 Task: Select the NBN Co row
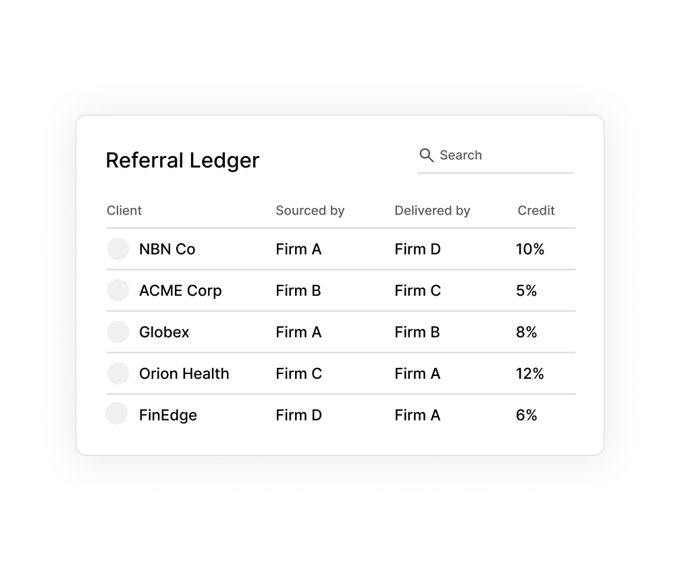[x=166, y=249]
